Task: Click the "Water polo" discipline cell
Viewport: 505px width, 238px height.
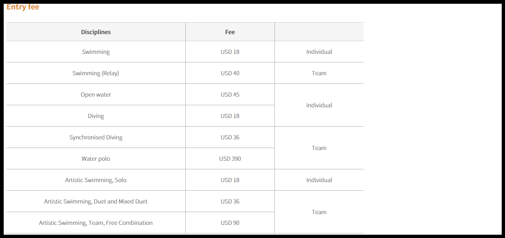Action: click(x=96, y=159)
